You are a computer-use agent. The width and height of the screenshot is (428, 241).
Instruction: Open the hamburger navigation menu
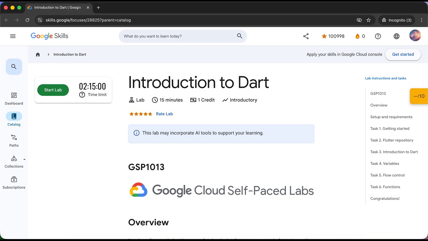pos(13,36)
